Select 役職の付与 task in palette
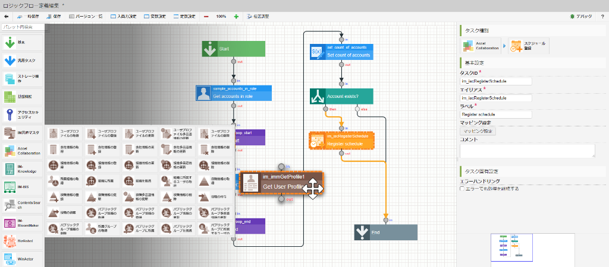The height and width of the screenshot is (267, 609). pos(215,197)
